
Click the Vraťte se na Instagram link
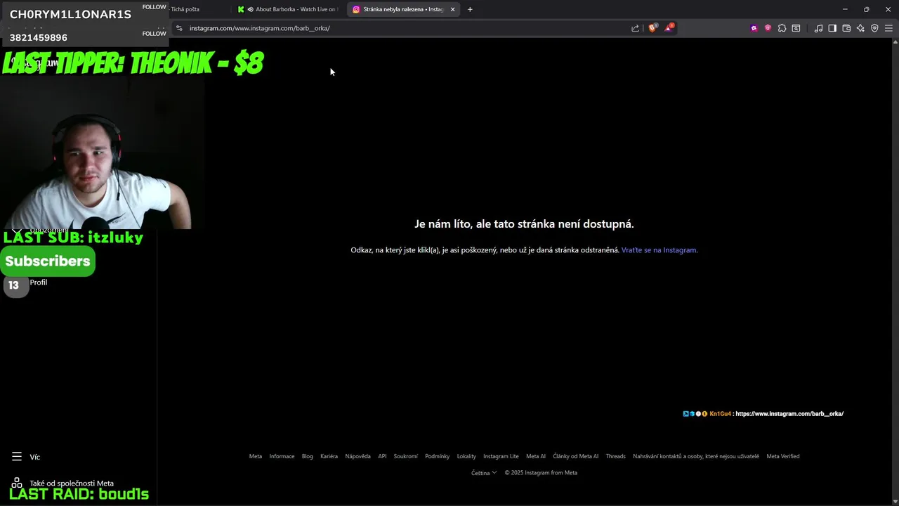pos(660,250)
